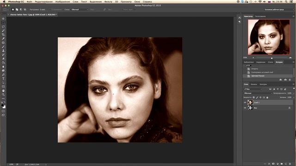The width and height of the screenshot is (296, 166).
Task: Set the foreground color swatch
Action: 2,106
